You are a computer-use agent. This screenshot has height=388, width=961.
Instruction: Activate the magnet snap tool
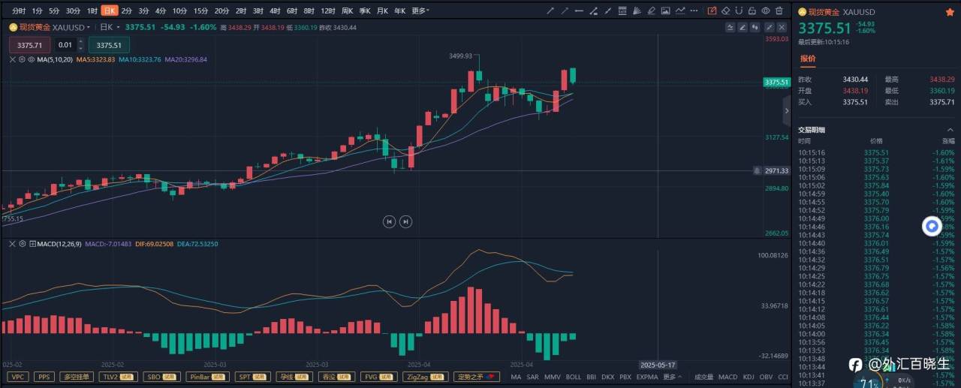tap(739, 11)
